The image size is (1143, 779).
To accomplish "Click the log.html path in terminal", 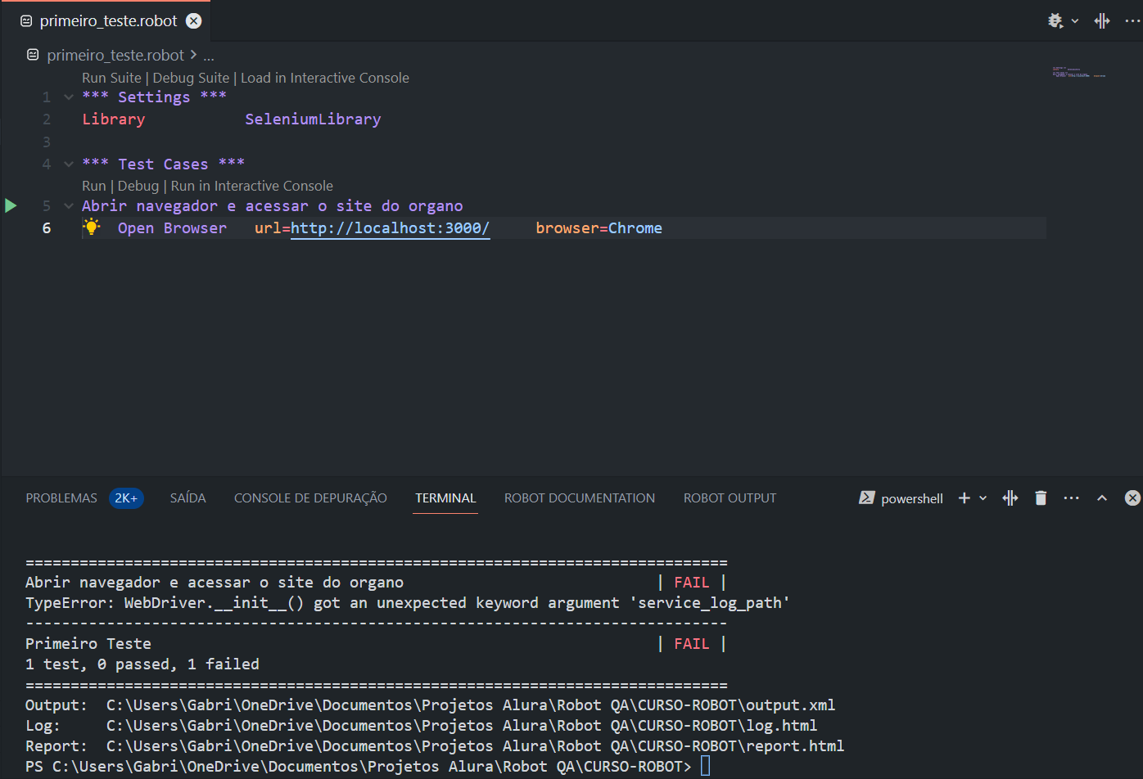I will pyautogui.click(x=462, y=726).
